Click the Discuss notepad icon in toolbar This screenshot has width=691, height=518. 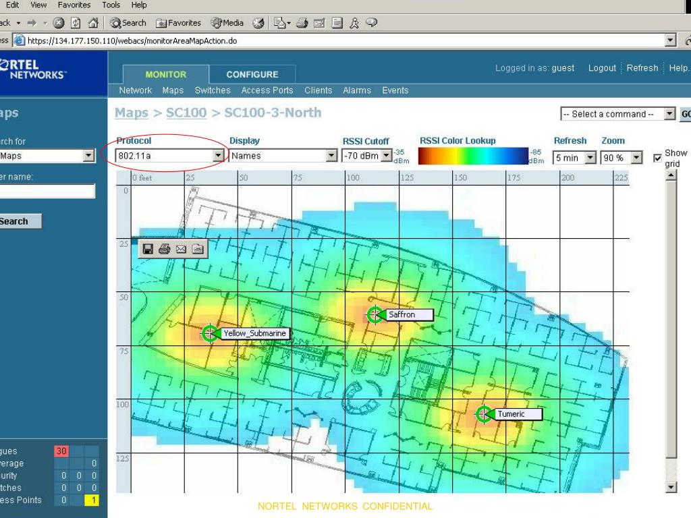(x=337, y=23)
